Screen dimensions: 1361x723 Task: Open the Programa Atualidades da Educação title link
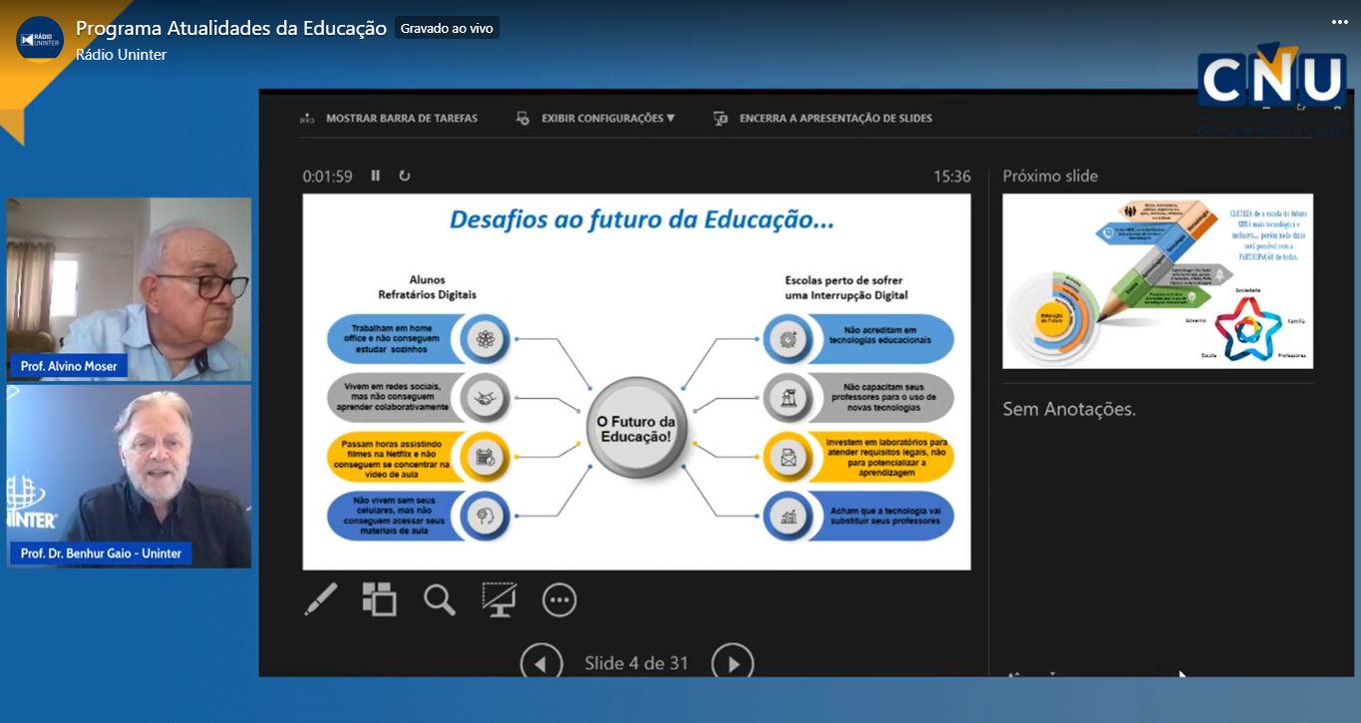[x=231, y=28]
